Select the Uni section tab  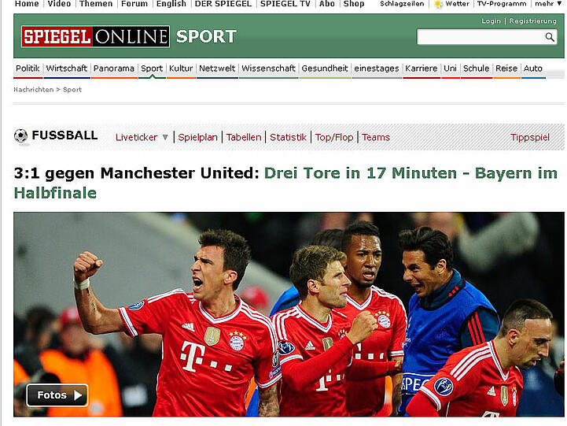[450, 69]
